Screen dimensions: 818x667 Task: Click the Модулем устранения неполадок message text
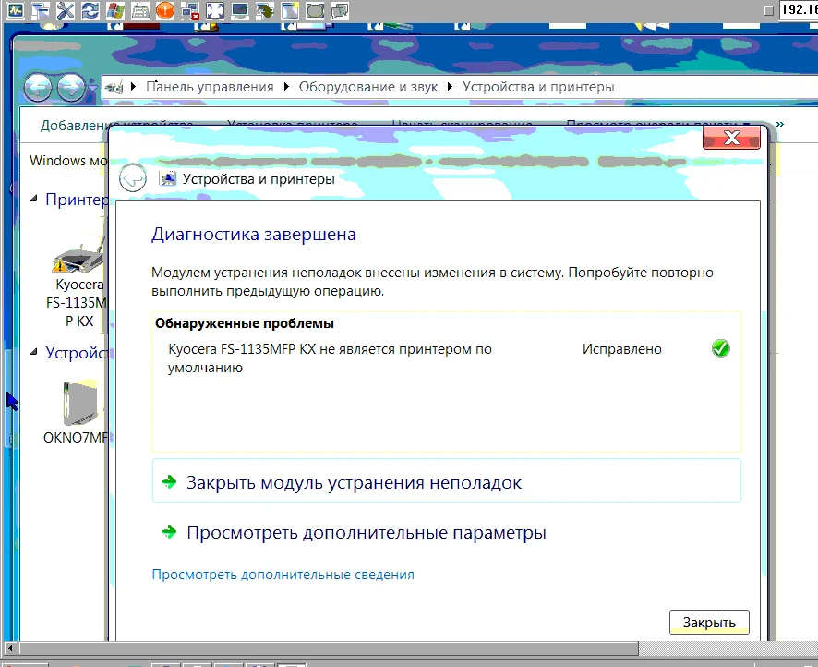tap(432, 282)
